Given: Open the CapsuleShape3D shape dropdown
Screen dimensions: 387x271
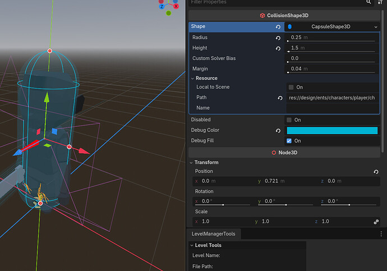Looking at the screenshot, I should (332, 27).
